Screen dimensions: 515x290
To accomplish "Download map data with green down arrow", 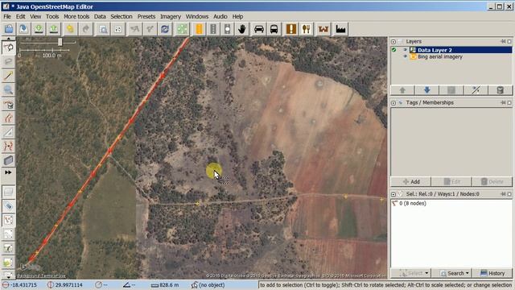I will pos(39,29).
